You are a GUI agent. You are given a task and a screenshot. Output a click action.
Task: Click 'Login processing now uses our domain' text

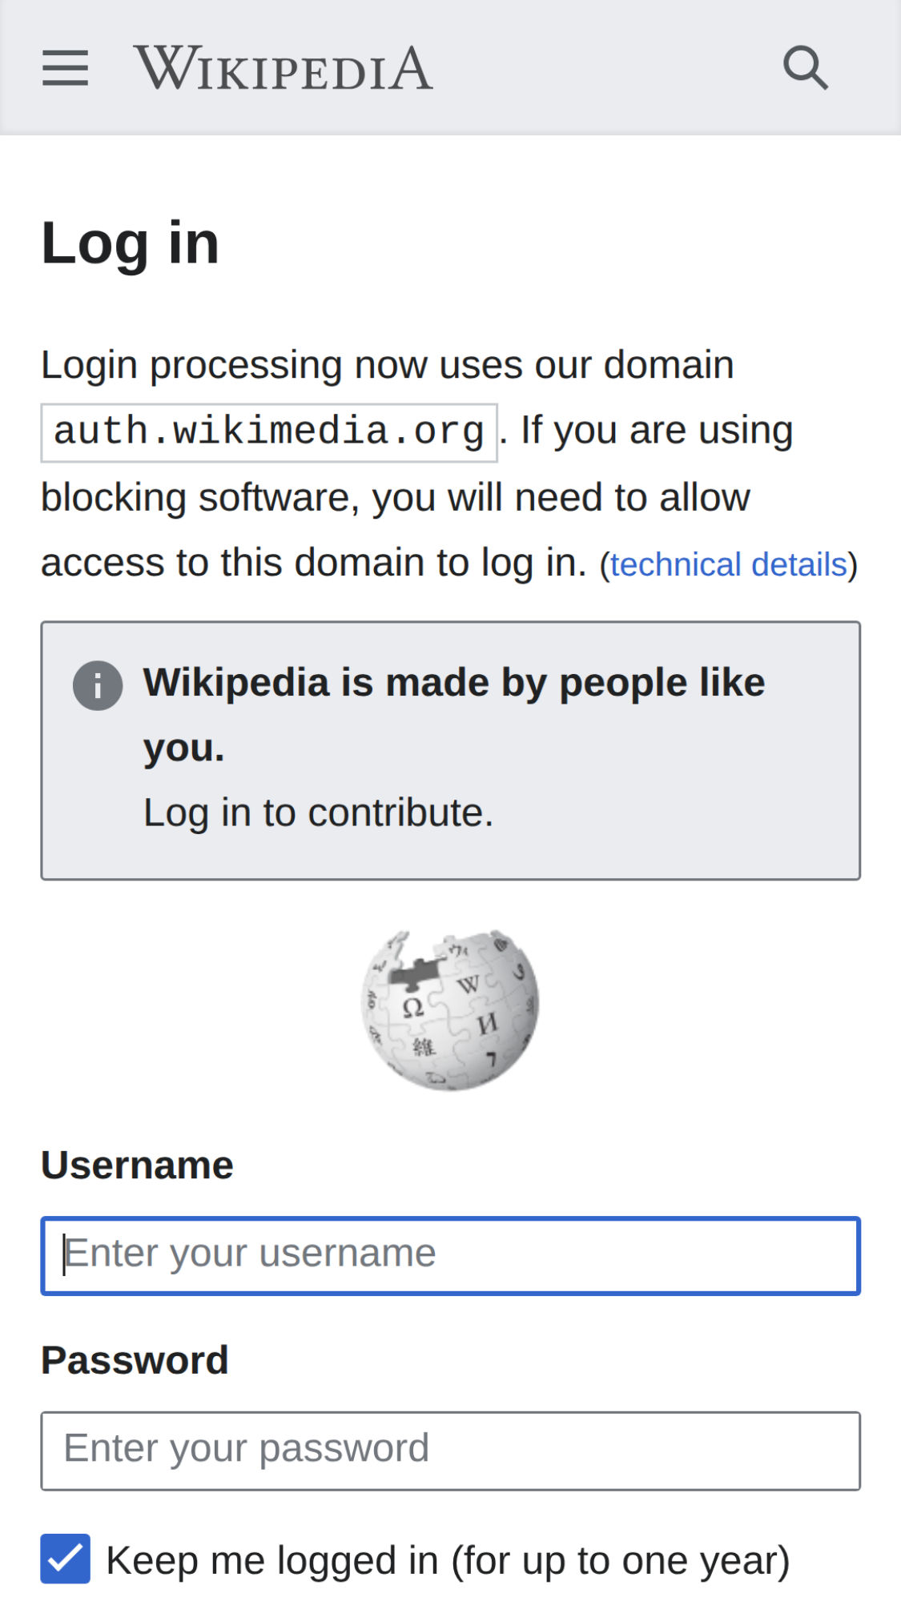(387, 365)
